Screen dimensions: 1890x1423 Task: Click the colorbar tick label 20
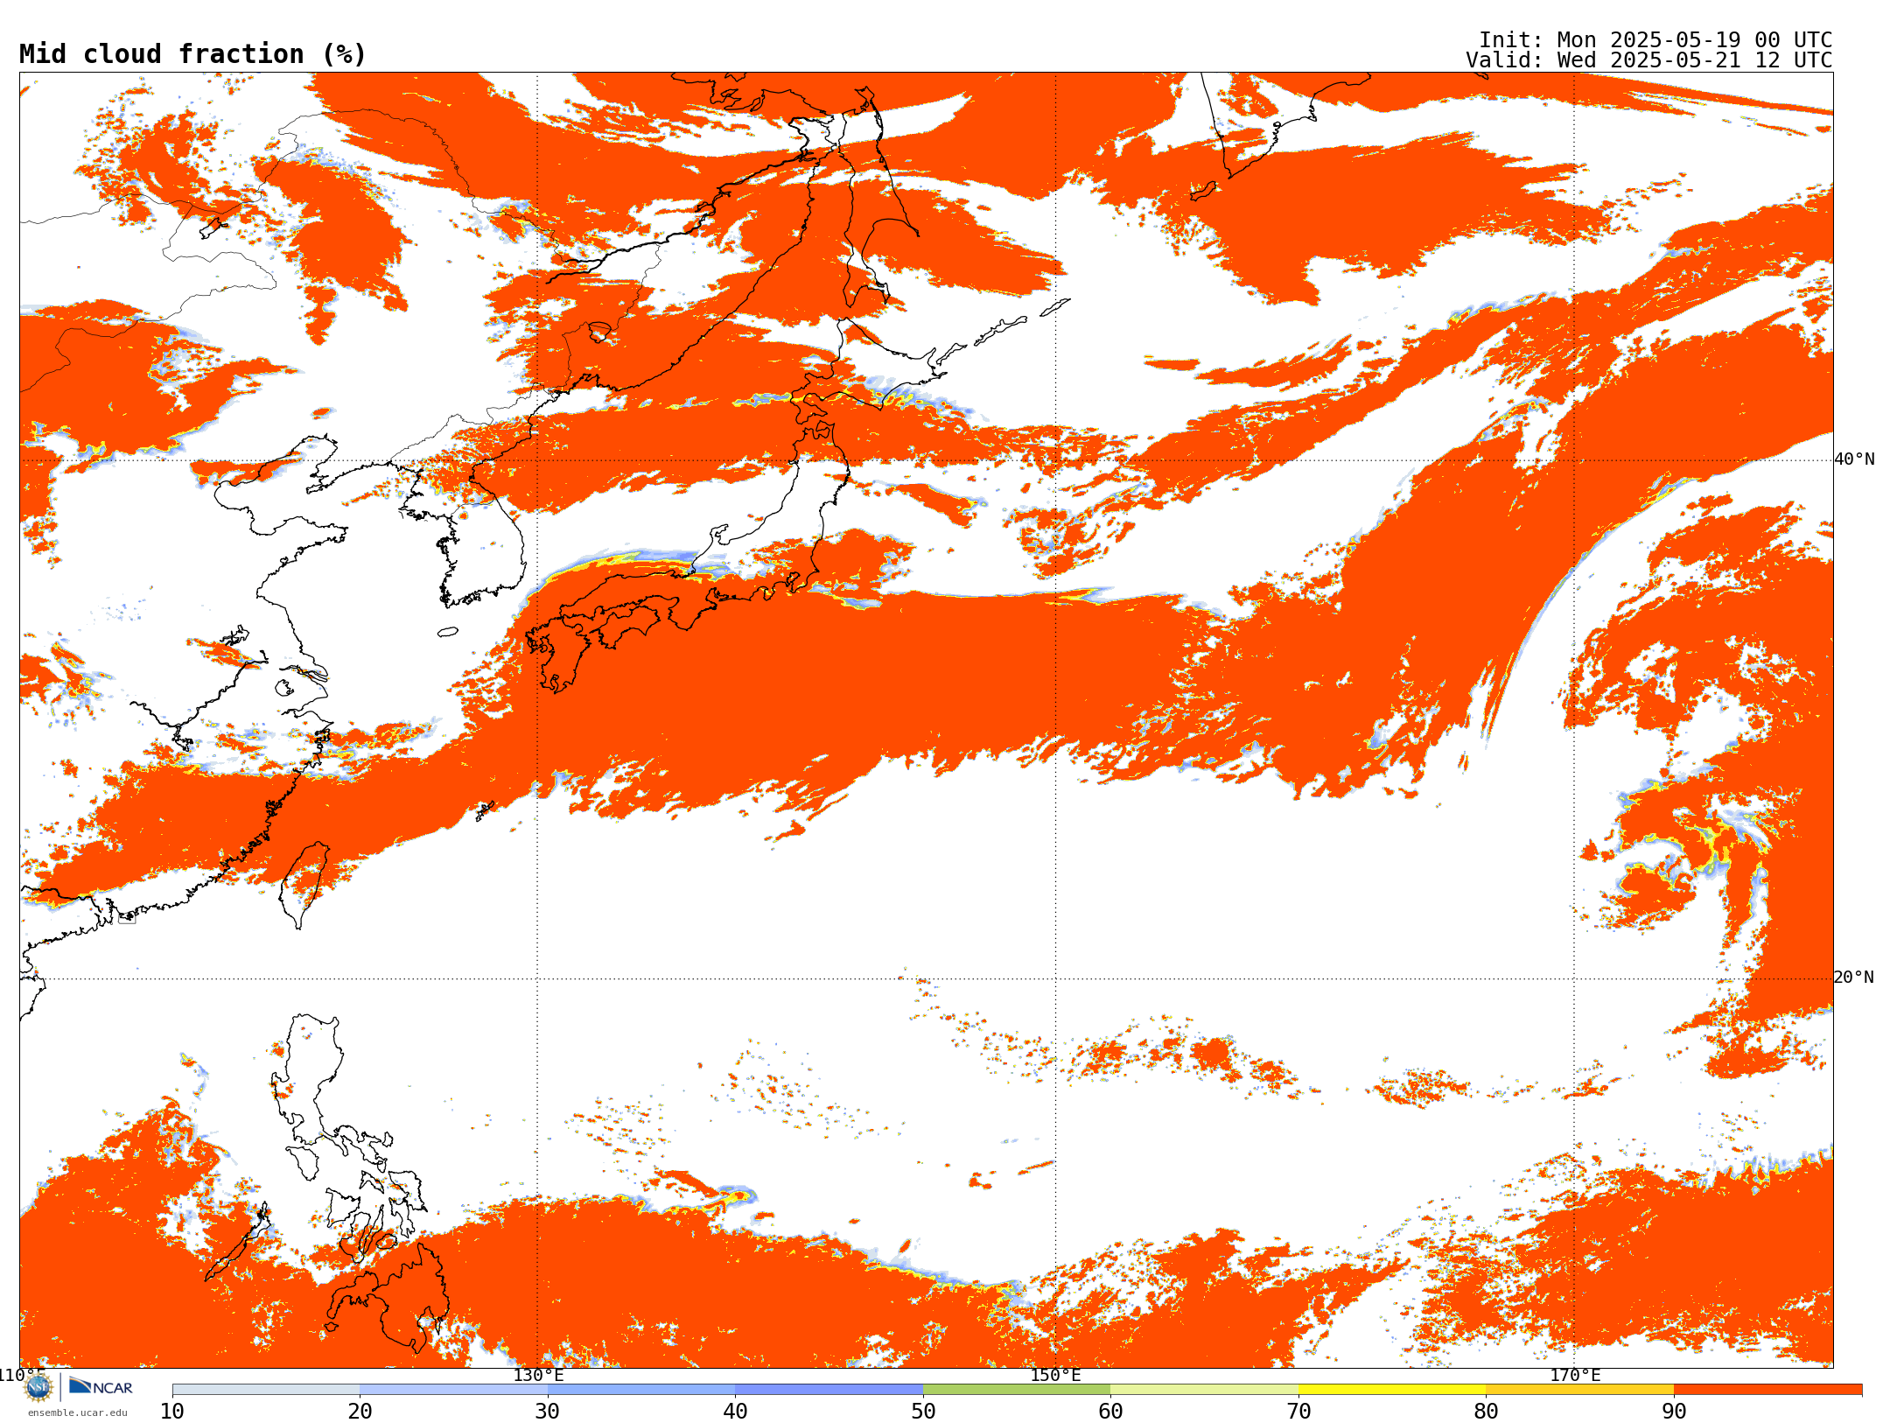pyautogui.click(x=360, y=1412)
